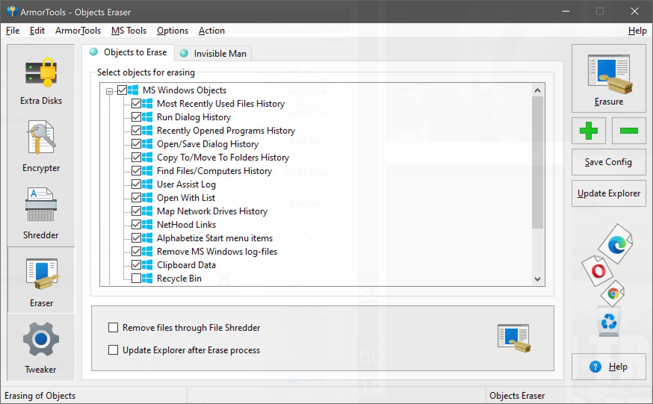Image resolution: width=653 pixels, height=404 pixels.
Task: Click Windows icon beside Alphabetize Start menu items
Action: [x=147, y=238]
